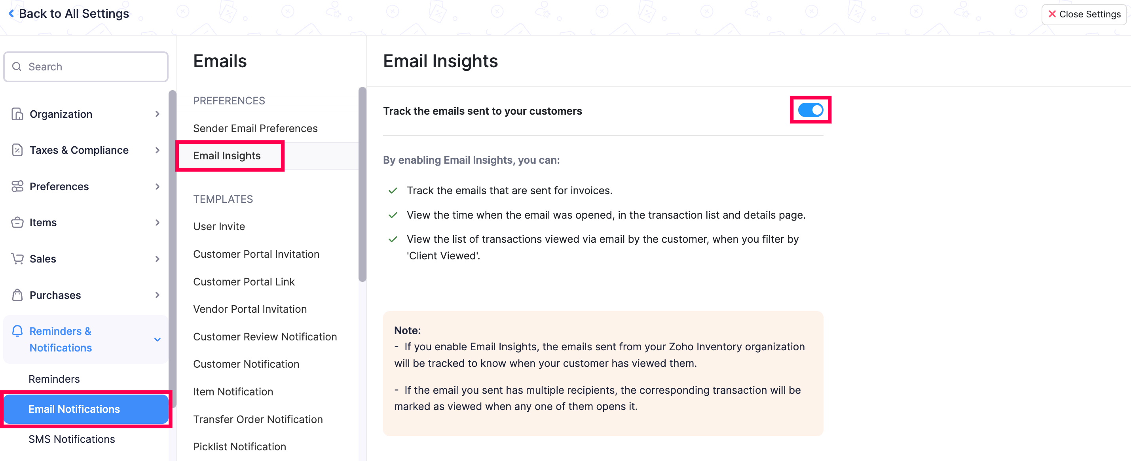Viewport: 1131px width, 461px height.
Task: Click the Sales cart icon
Action: coord(17,259)
